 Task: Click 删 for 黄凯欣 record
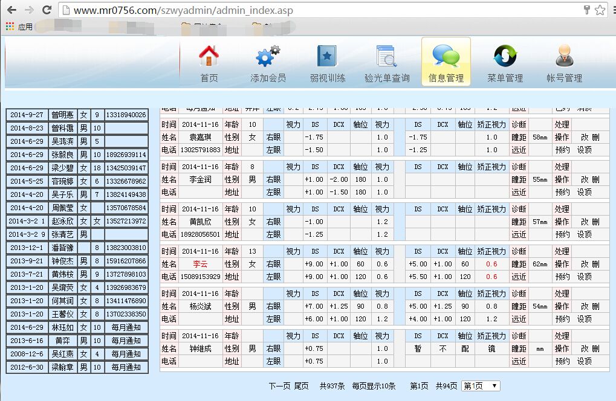click(x=595, y=222)
